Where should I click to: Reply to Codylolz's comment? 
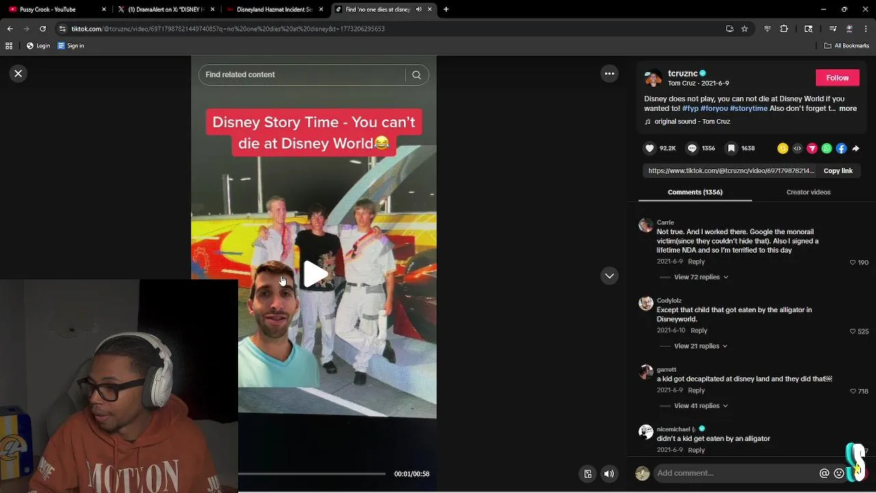point(699,330)
